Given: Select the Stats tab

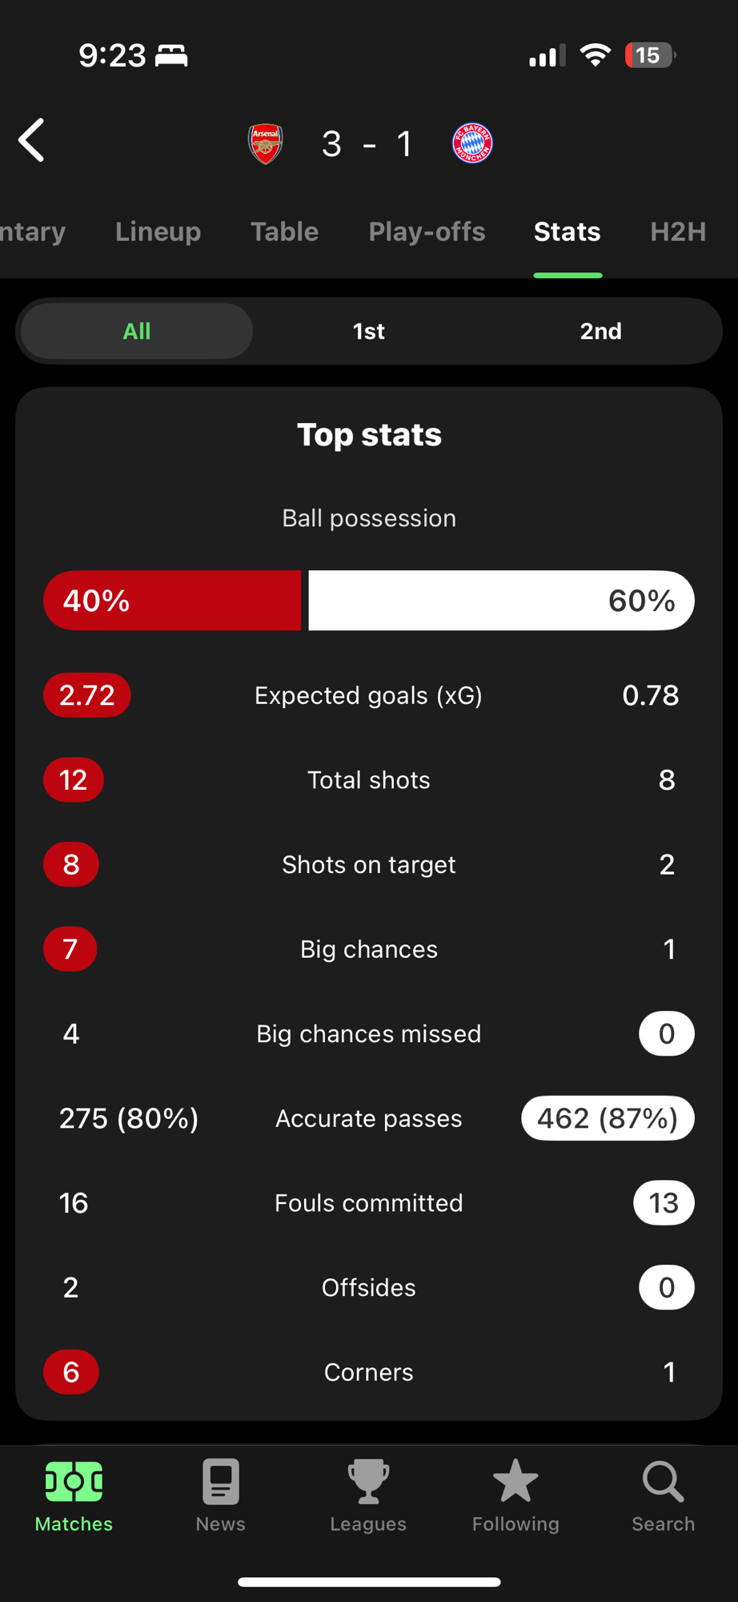Looking at the screenshot, I should pos(568,231).
